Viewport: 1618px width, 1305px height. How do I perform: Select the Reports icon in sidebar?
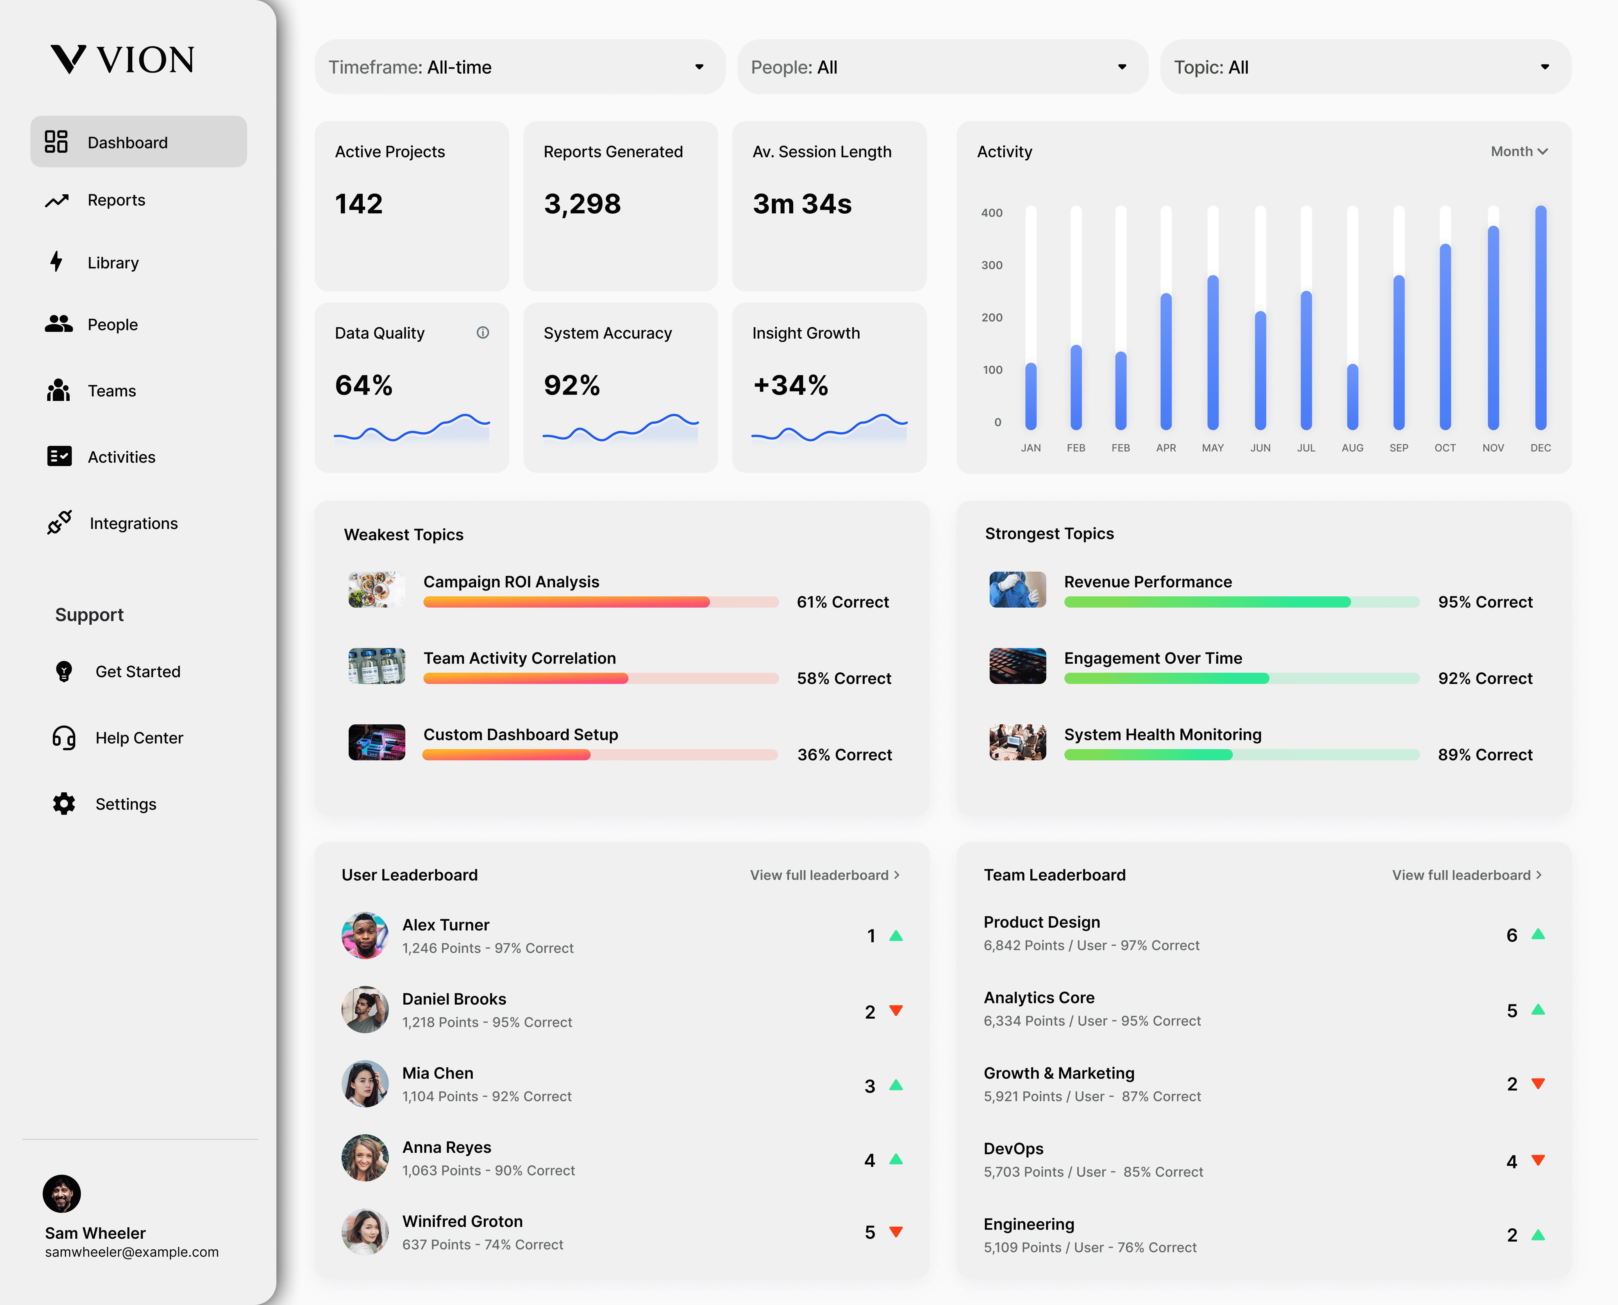58,200
